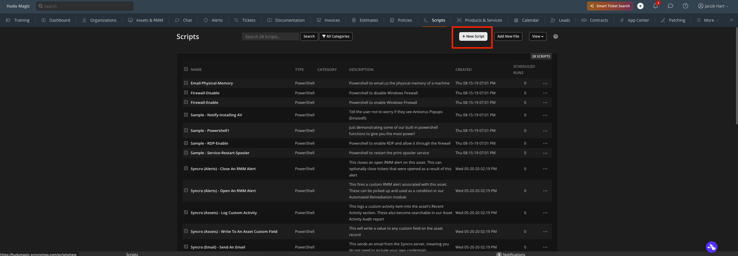This screenshot has width=738, height=256.
Task: Click the global Search field in header
Action: click(x=85, y=6)
